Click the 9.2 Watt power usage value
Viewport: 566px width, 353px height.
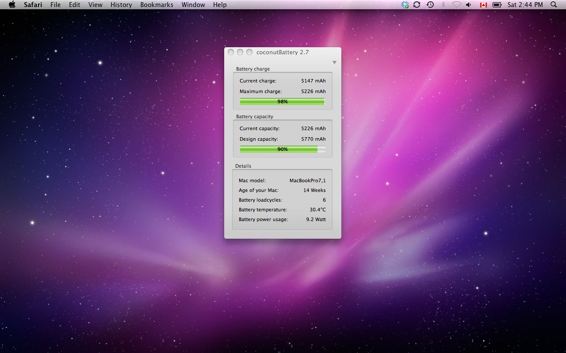(316, 219)
